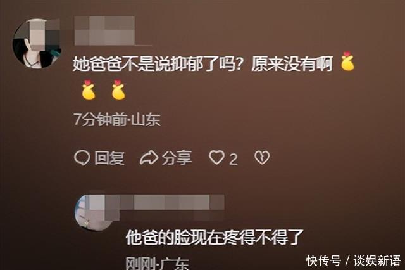The width and height of the screenshot is (405, 270).
Task: Tap the last heart-hand emoji below the comment
Action: 118,90
